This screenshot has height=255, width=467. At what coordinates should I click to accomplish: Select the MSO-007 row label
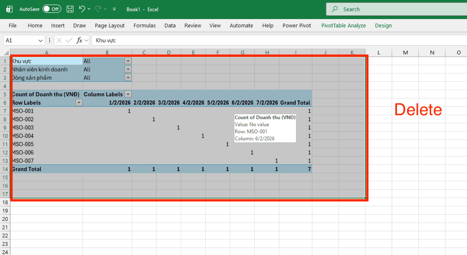tap(47, 161)
